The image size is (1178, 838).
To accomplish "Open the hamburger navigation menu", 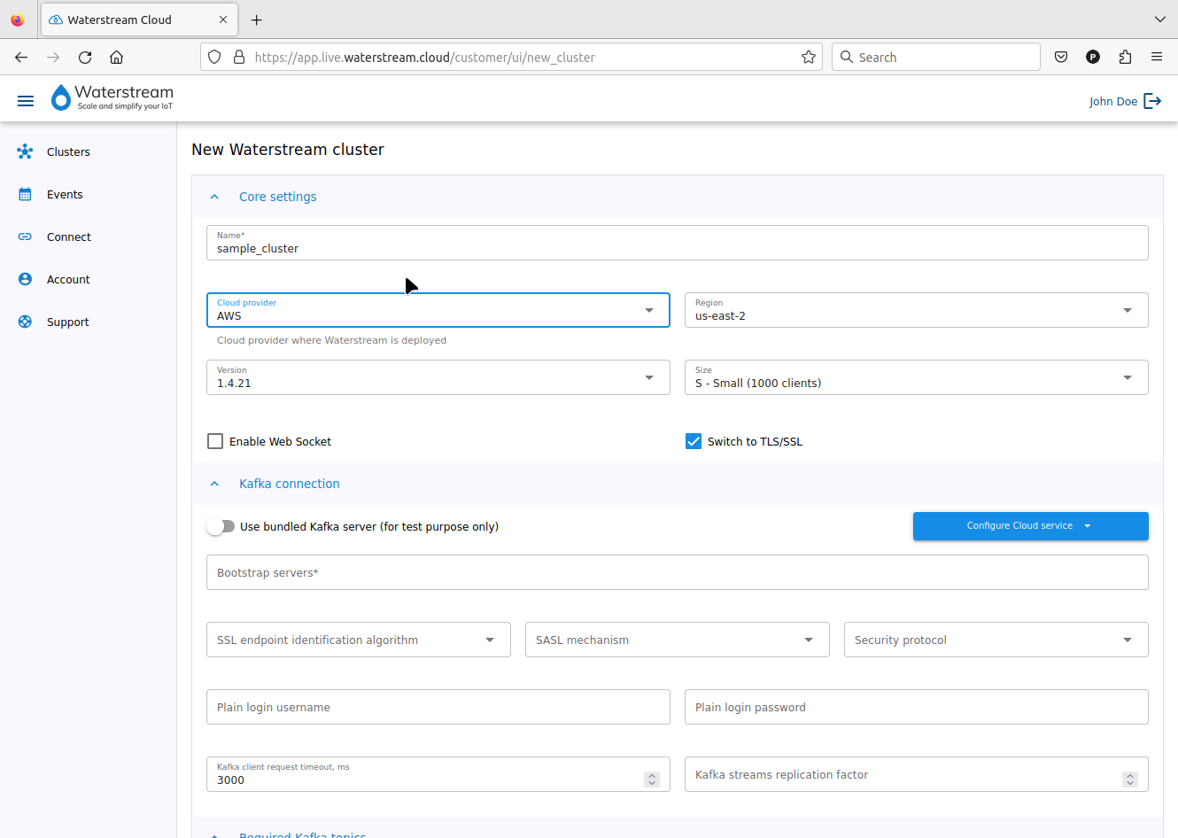I will [26, 101].
